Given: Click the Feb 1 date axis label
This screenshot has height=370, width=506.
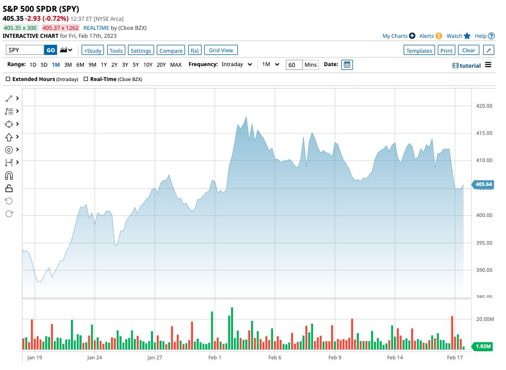Looking at the screenshot, I should [214, 357].
